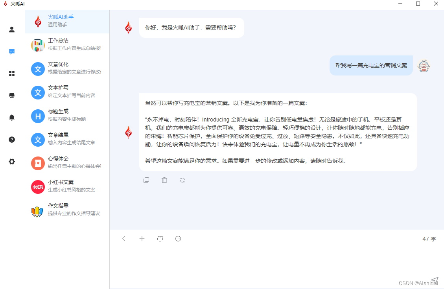Open chat history clock icon
Image resolution: width=444 pixels, height=289 pixels.
(178, 239)
